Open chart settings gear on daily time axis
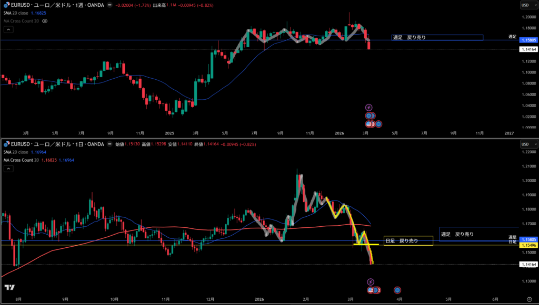The image size is (539, 305). [528, 299]
